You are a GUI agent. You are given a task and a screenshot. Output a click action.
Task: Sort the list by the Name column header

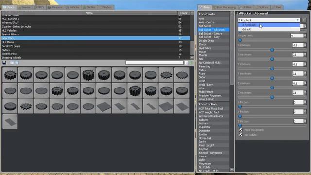point(89,13)
